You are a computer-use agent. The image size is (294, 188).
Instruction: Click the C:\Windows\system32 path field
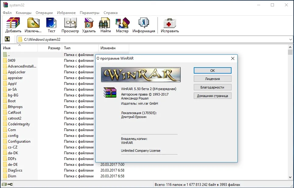click(155, 39)
